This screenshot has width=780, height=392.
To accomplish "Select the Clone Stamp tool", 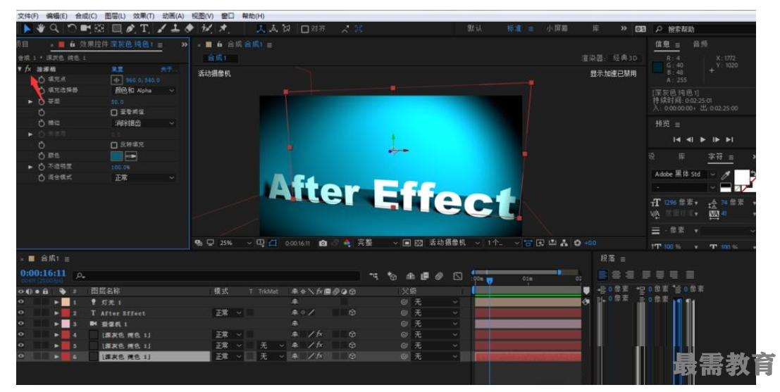I will pyautogui.click(x=175, y=29).
